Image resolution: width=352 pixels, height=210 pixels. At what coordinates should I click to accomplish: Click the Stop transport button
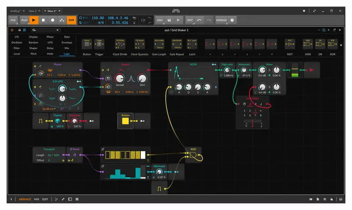[x=43, y=20]
